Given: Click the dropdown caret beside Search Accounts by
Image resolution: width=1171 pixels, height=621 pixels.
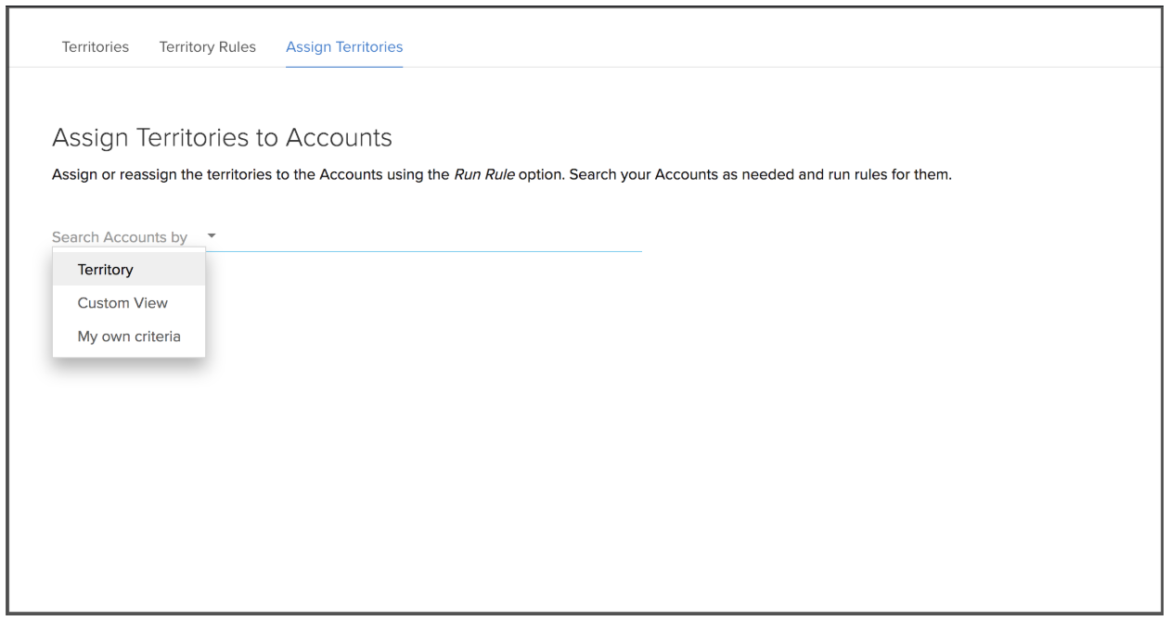Looking at the screenshot, I should [211, 236].
